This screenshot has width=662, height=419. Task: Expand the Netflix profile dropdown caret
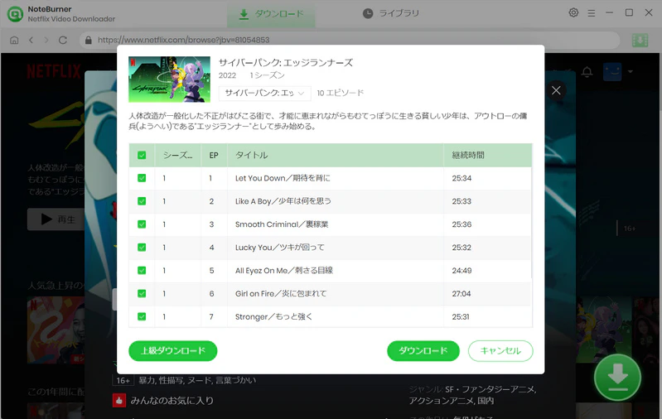(x=631, y=72)
